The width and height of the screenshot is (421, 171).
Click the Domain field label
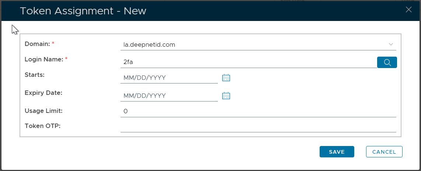(x=37, y=44)
